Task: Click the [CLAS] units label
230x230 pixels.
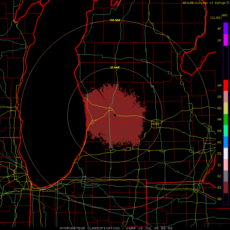Action: point(216,18)
